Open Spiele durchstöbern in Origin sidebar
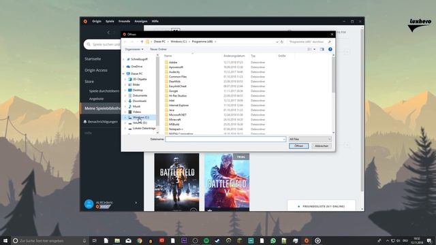 104,91
